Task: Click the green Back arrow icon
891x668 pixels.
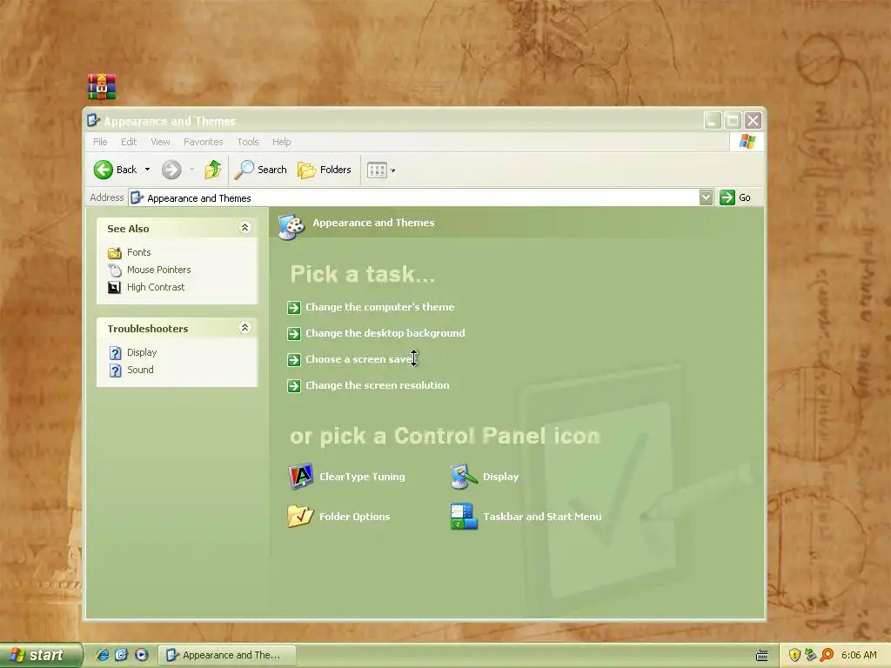Action: pyautogui.click(x=104, y=170)
